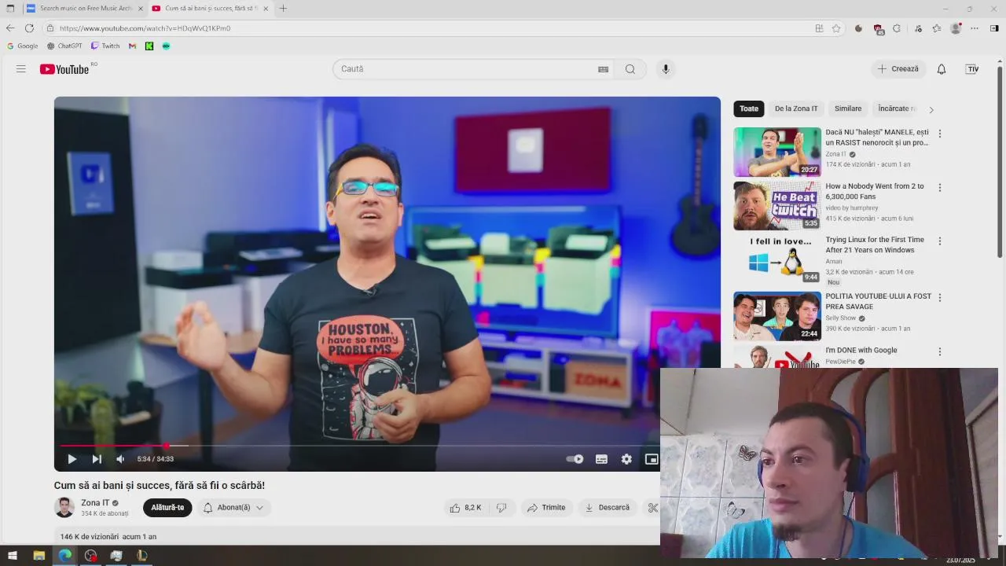
Task: Click the Trimite share button
Action: point(546,508)
